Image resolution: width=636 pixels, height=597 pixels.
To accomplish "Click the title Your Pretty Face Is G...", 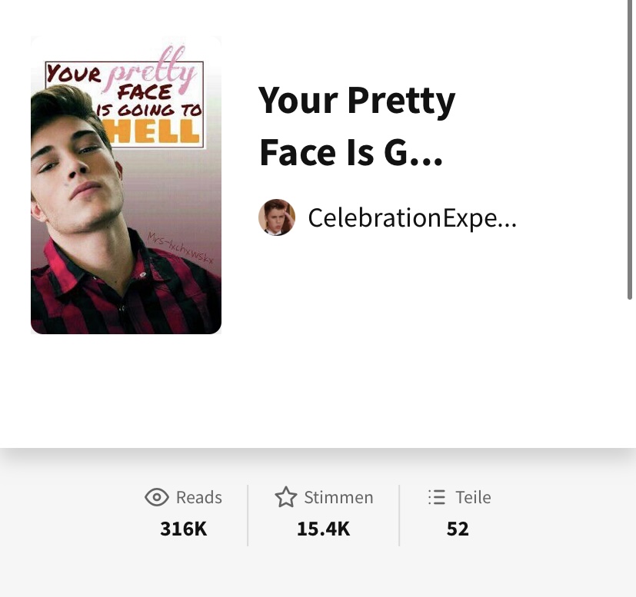I will click(x=357, y=126).
